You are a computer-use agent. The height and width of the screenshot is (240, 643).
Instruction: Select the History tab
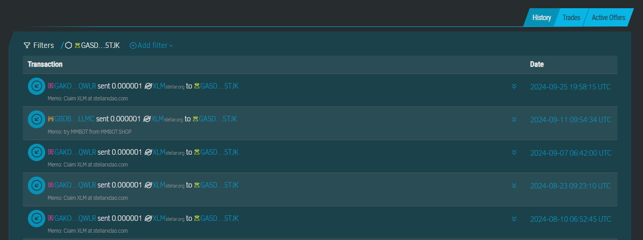[541, 18]
